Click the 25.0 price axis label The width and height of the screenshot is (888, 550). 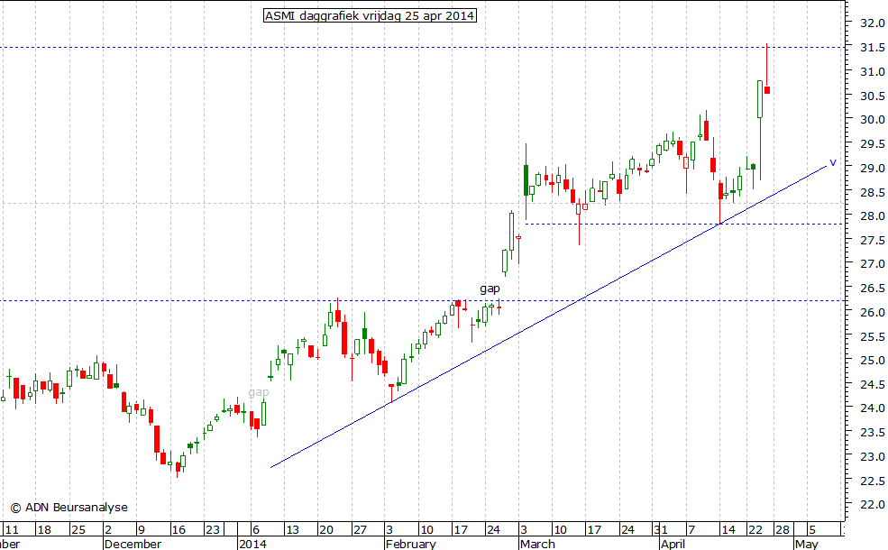(872, 361)
